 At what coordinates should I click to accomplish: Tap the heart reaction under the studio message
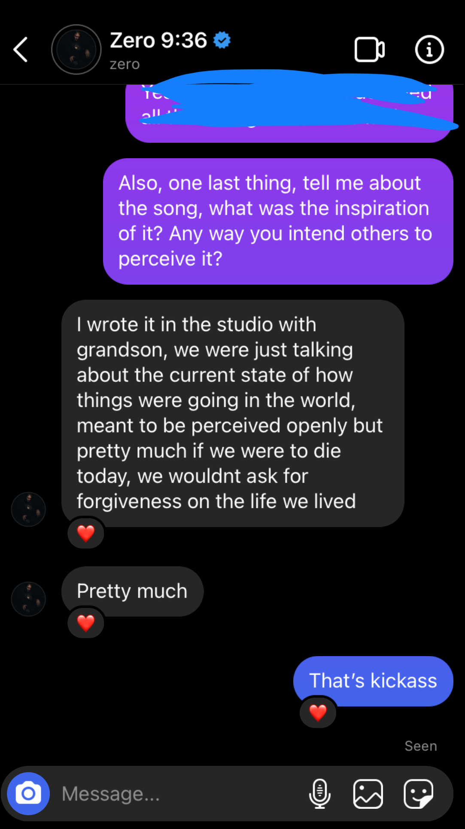tap(86, 533)
